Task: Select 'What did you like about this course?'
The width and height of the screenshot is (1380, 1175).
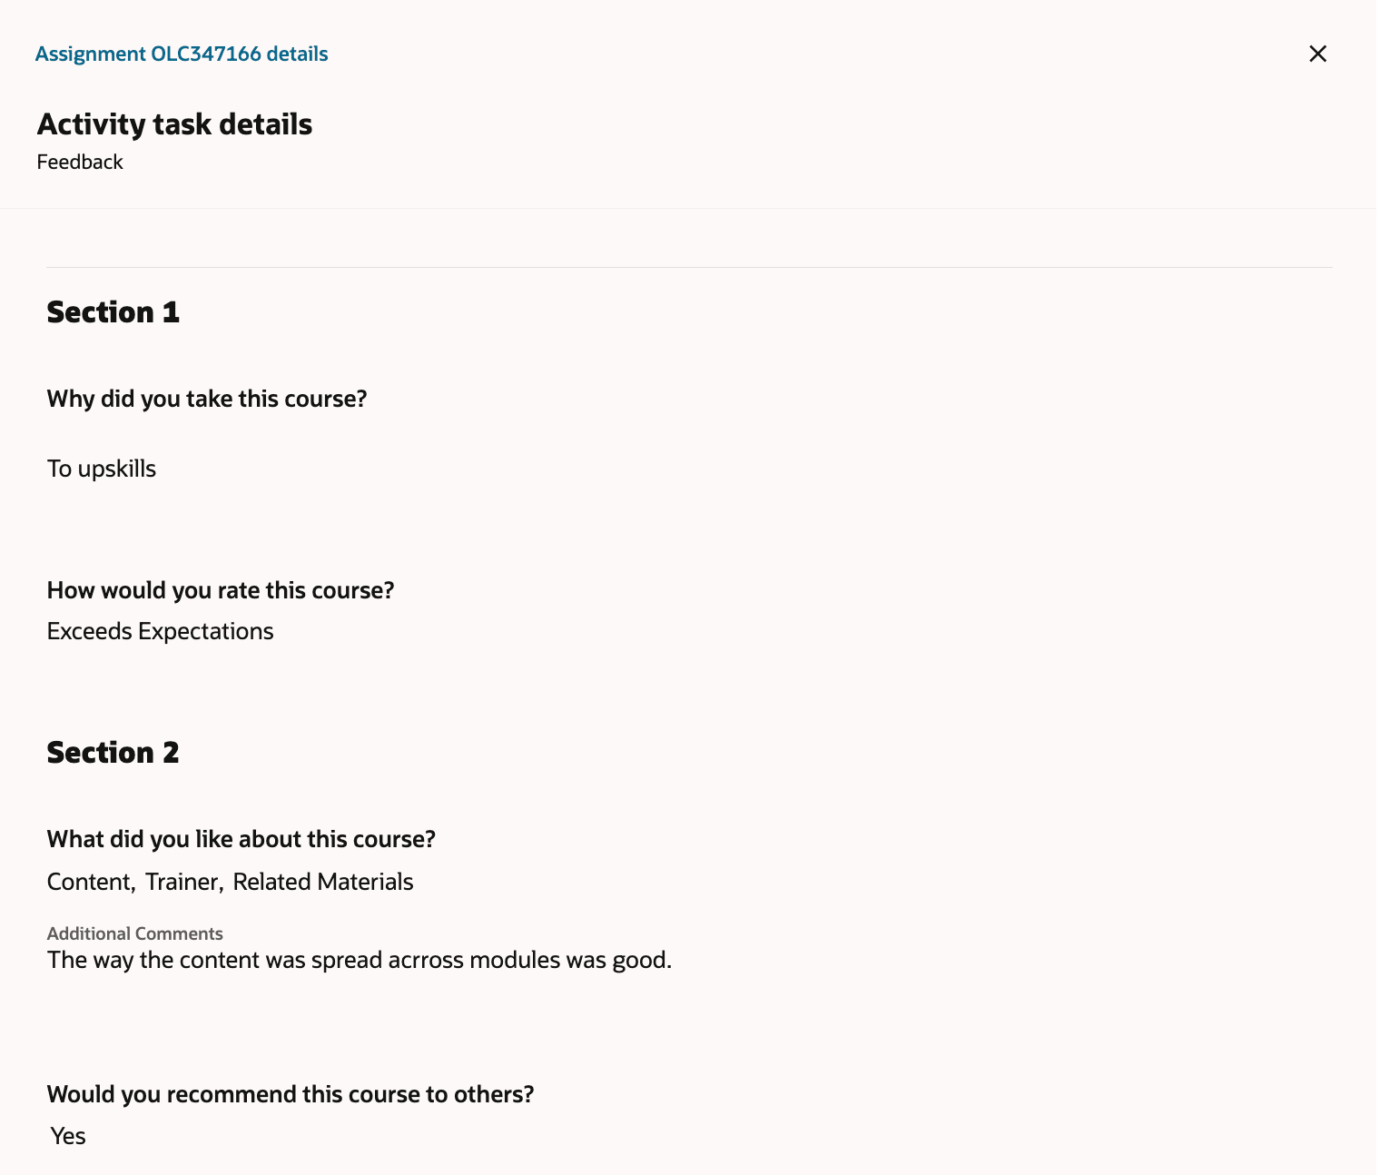Action: pos(241,839)
